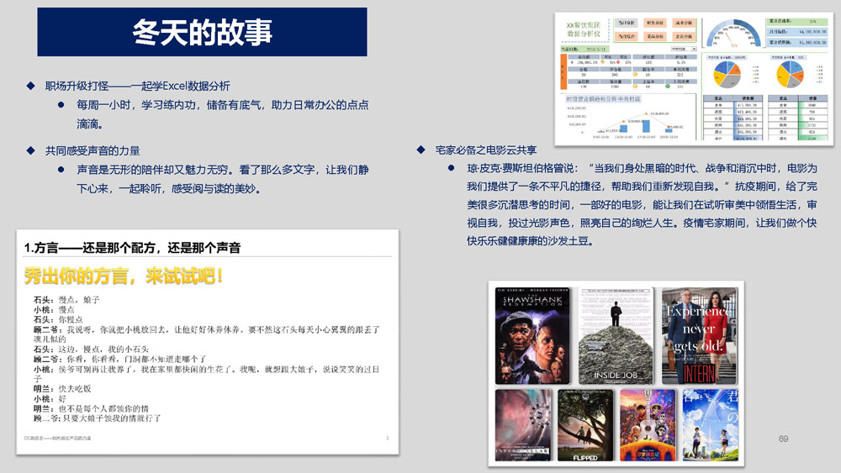Click the Coco animated movie poster
Image resolution: width=841 pixels, height=473 pixels.
(x=648, y=425)
